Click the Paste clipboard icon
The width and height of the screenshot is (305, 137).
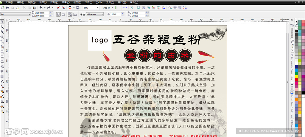point(34,7)
